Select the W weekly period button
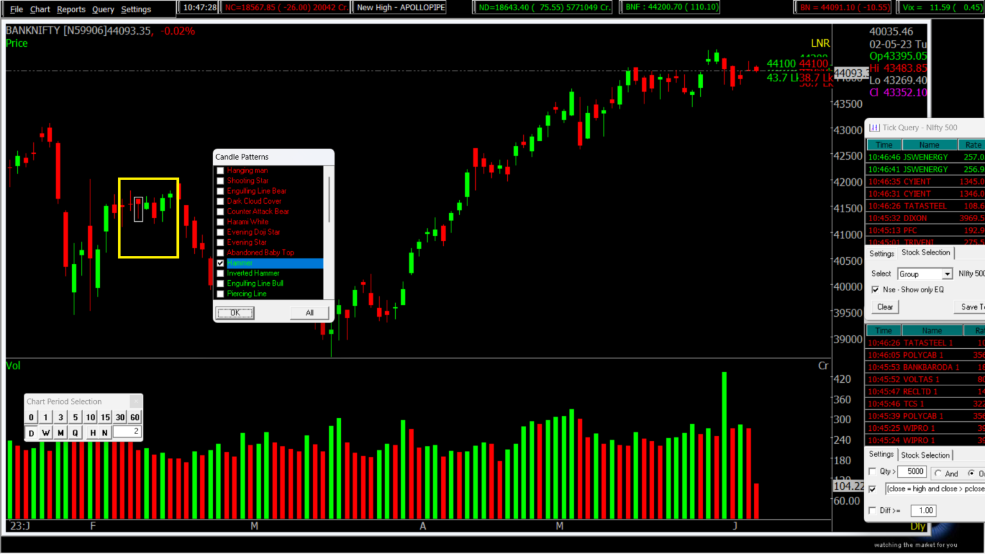The width and height of the screenshot is (985, 554). 46,432
